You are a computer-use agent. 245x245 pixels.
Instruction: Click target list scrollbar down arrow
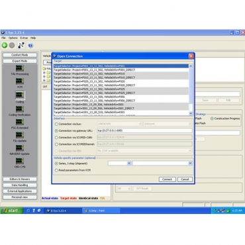[191, 113]
